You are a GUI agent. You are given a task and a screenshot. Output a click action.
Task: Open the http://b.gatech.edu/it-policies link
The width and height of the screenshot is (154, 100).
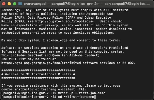pyautogui.click(x=65, y=21)
